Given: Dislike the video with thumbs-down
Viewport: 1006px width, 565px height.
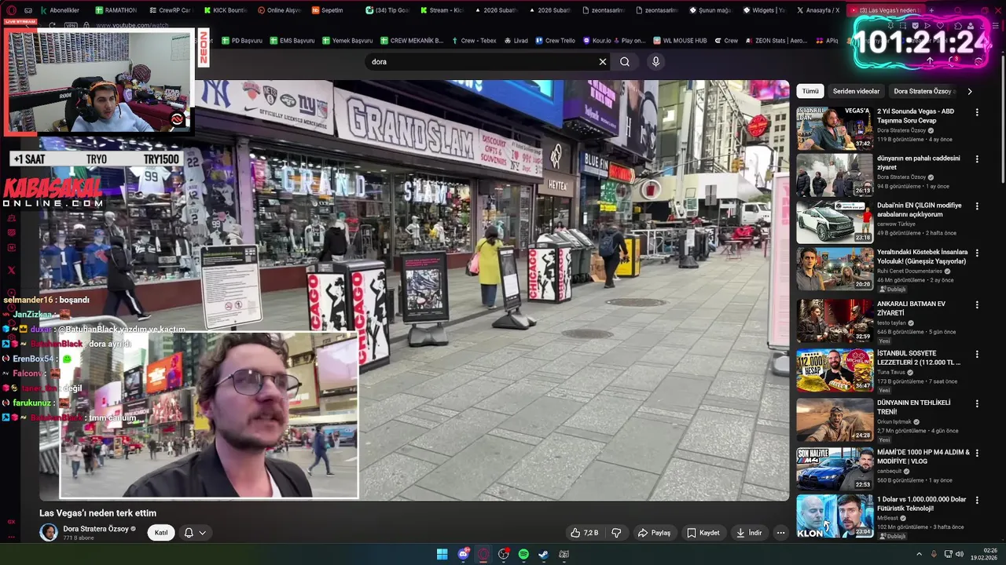Looking at the screenshot, I should pyautogui.click(x=616, y=533).
